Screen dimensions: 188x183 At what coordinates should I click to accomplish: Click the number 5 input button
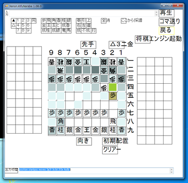pos(23,25)
